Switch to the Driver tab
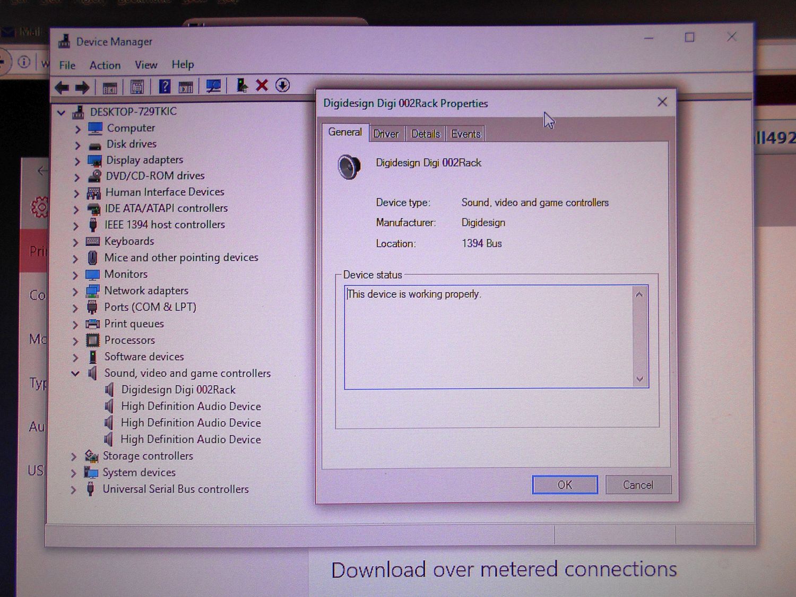The image size is (796, 597). tap(386, 134)
